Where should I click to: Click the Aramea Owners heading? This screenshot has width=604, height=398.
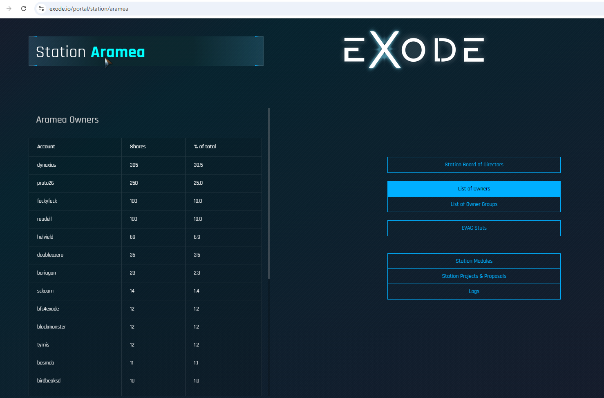coord(67,120)
